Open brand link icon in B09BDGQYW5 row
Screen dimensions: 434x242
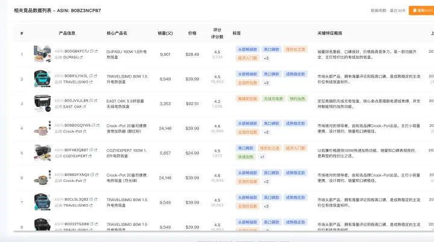[85, 131]
